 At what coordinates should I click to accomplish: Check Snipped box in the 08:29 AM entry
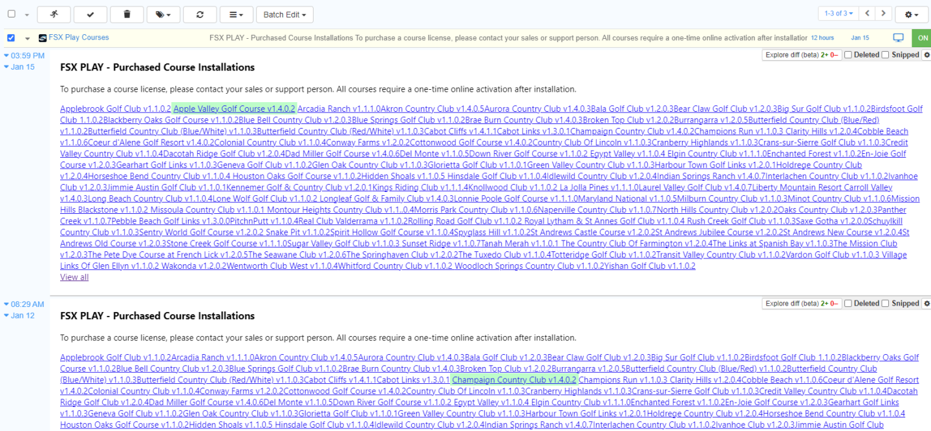[886, 304]
